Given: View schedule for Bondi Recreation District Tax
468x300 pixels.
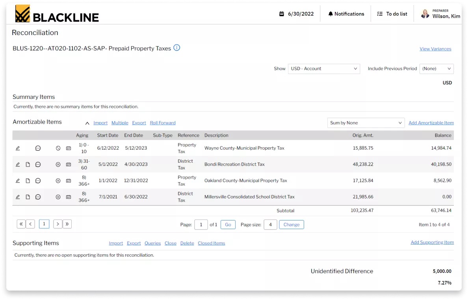Looking at the screenshot, I should coord(69,164).
